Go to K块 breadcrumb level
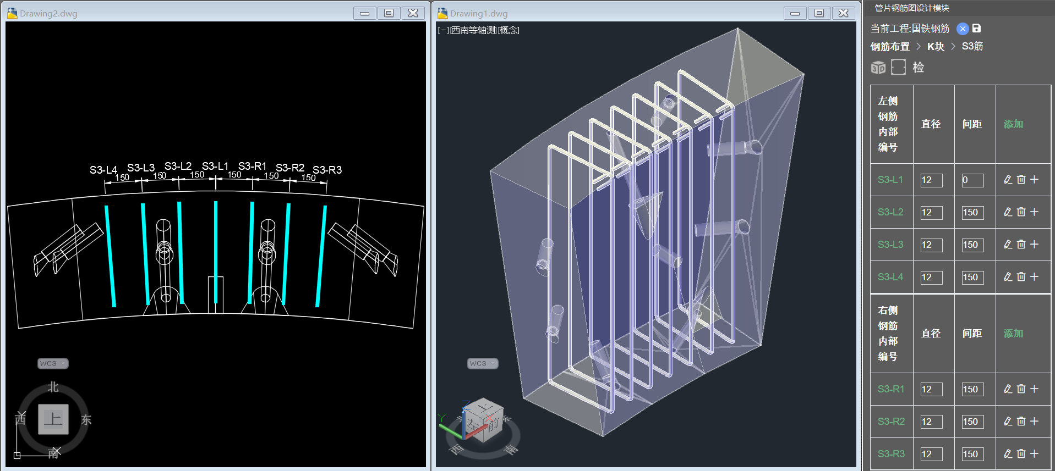Image resolution: width=1055 pixels, height=471 pixels. [x=936, y=47]
